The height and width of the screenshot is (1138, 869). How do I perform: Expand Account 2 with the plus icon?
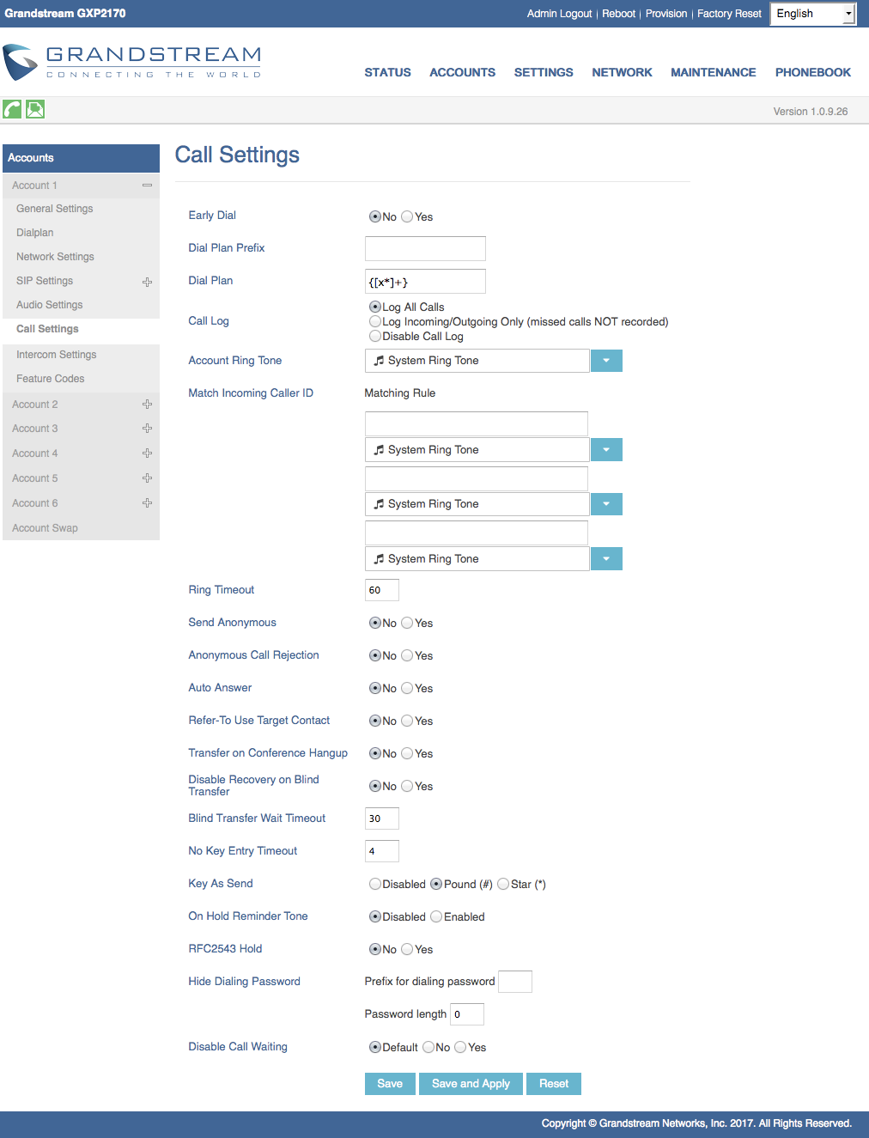pos(147,405)
